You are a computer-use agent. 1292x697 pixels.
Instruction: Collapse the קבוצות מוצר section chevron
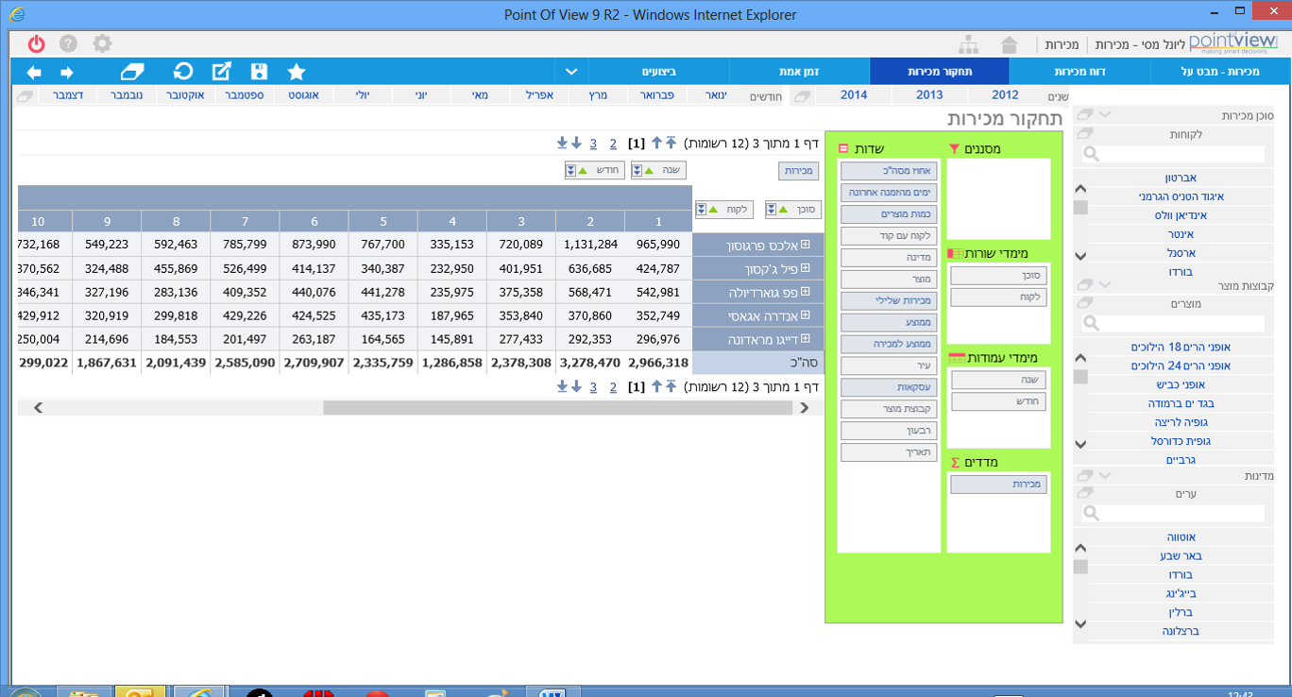click(1105, 284)
